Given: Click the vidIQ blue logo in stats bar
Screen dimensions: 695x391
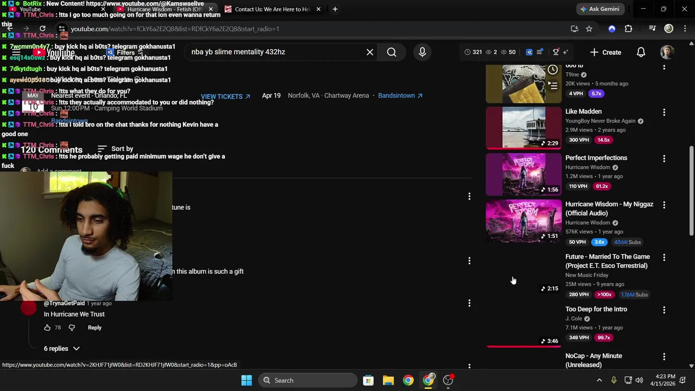Looking at the screenshot, I should [x=529, y=52].
